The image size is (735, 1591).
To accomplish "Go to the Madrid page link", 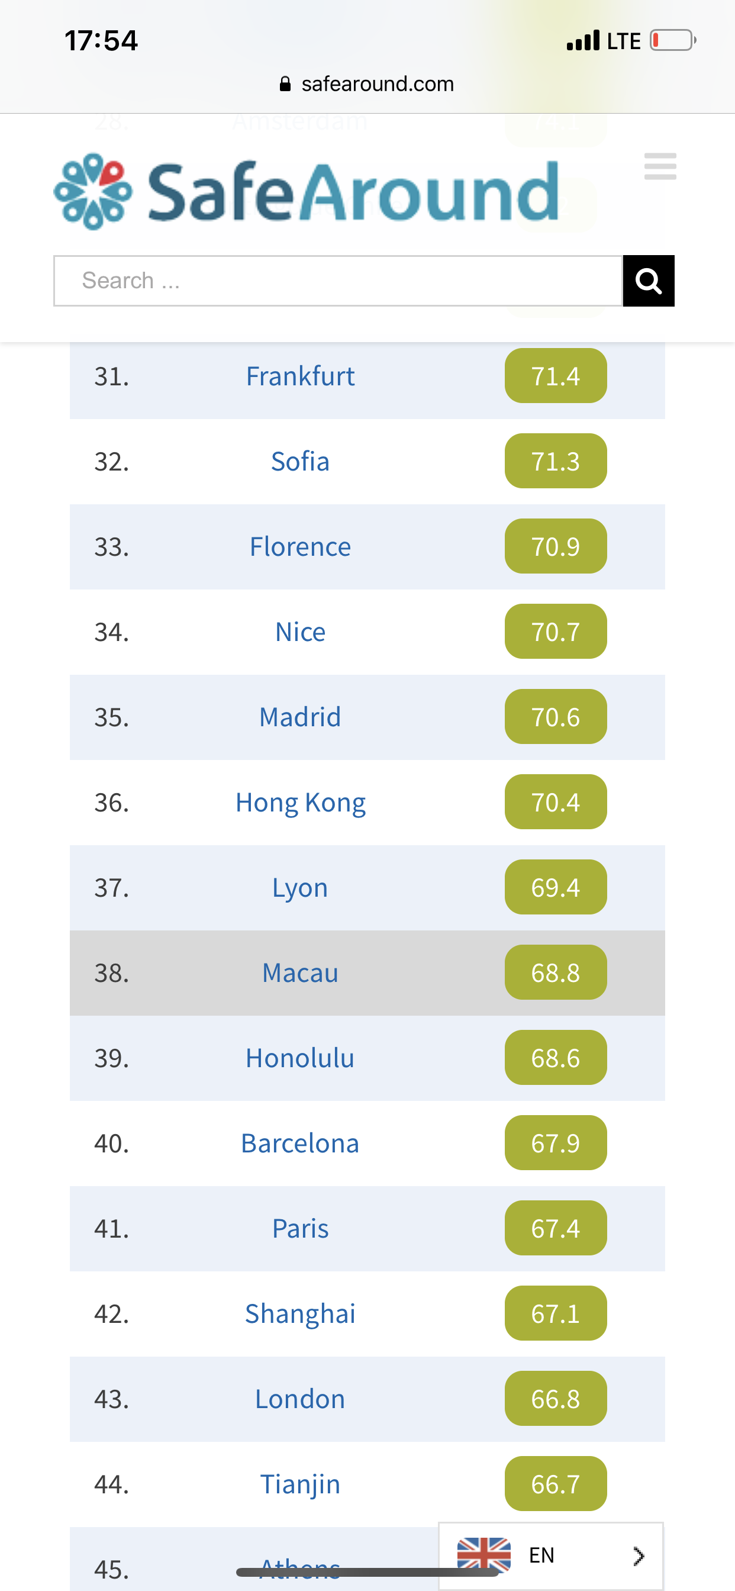I will pos(300,717).
